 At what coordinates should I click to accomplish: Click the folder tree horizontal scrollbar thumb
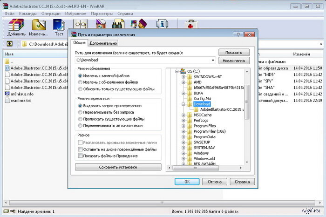click(x=196, y=168)
